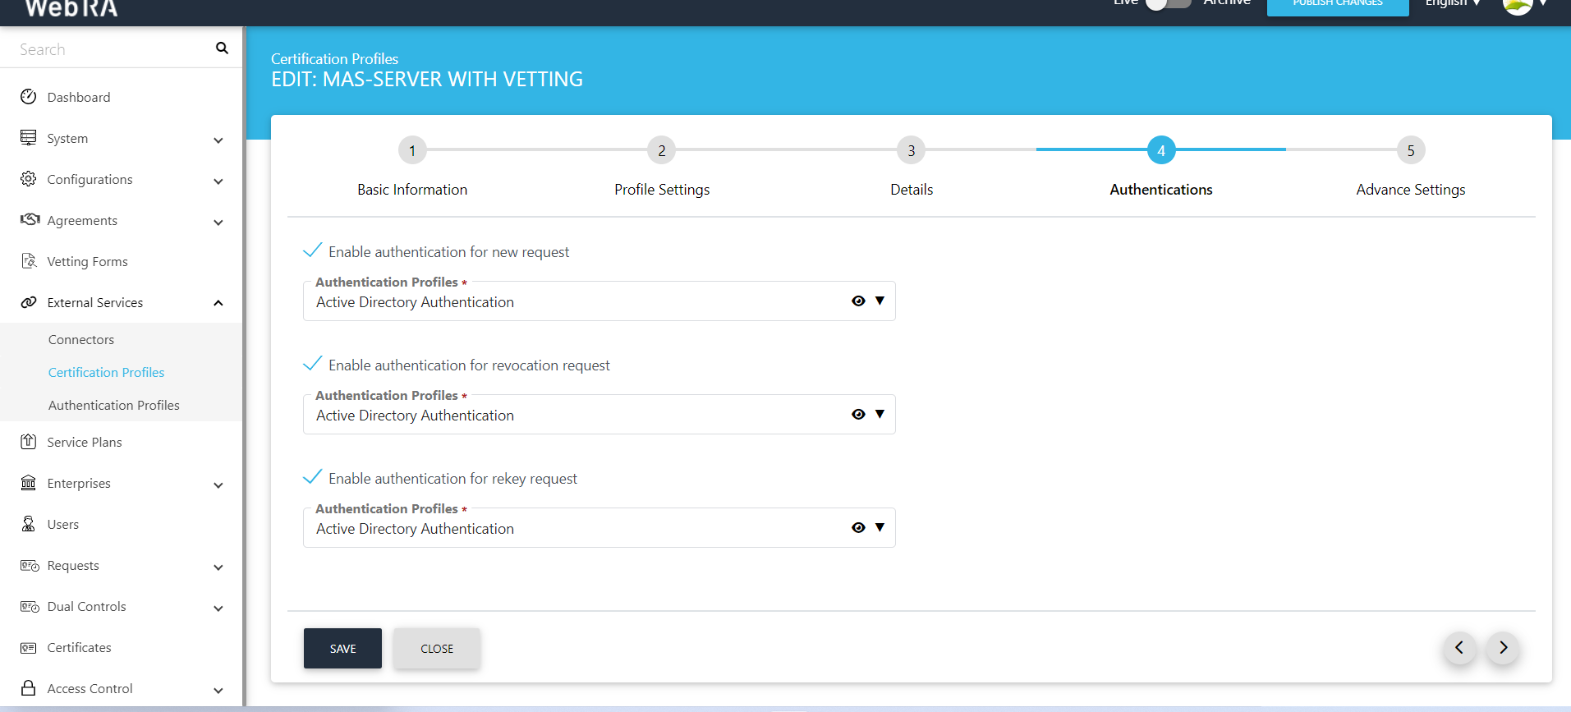This screenshot has height=712, width=1571.
Task: Uncheck Enable authentication for revocation request
Action: point(313,364)
